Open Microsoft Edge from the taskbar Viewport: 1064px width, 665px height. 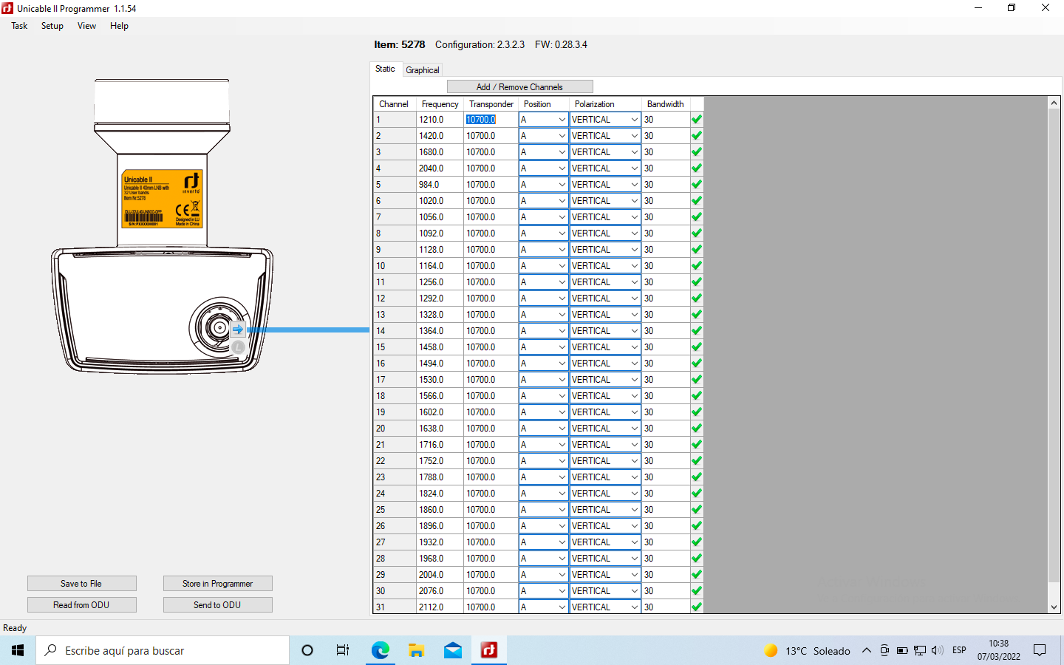380,650
